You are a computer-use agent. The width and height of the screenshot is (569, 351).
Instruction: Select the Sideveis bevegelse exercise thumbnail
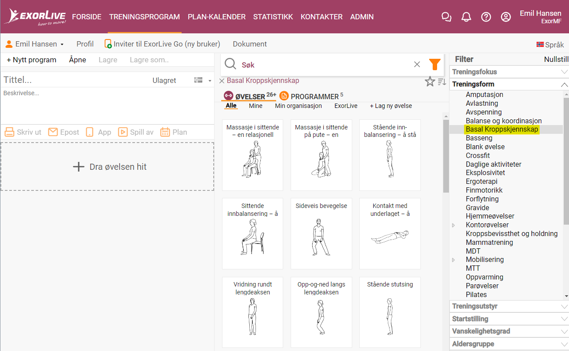click(x=321, y=233)
